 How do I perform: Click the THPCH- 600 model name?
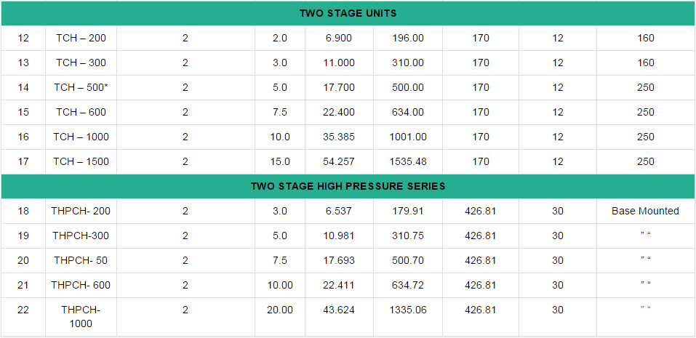click(x=81, y=285)
